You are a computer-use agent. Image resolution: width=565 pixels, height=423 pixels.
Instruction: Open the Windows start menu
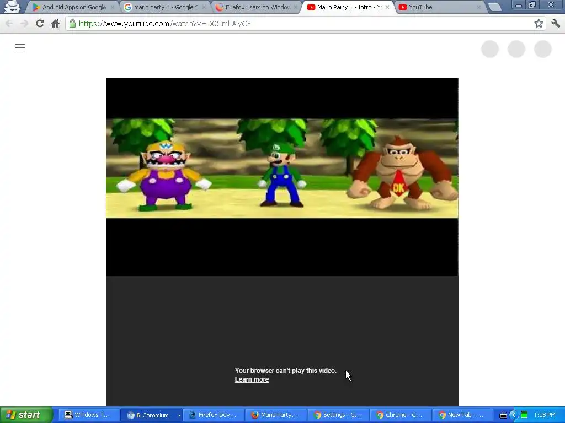click(26, 415)
